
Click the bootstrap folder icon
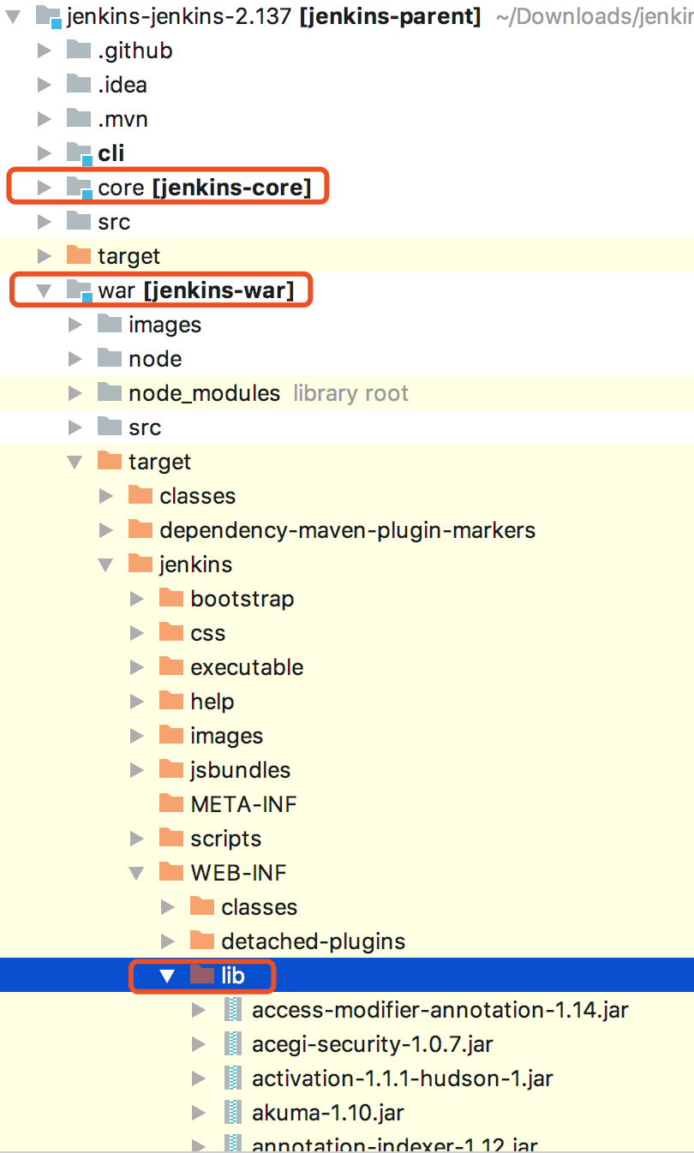171,598
